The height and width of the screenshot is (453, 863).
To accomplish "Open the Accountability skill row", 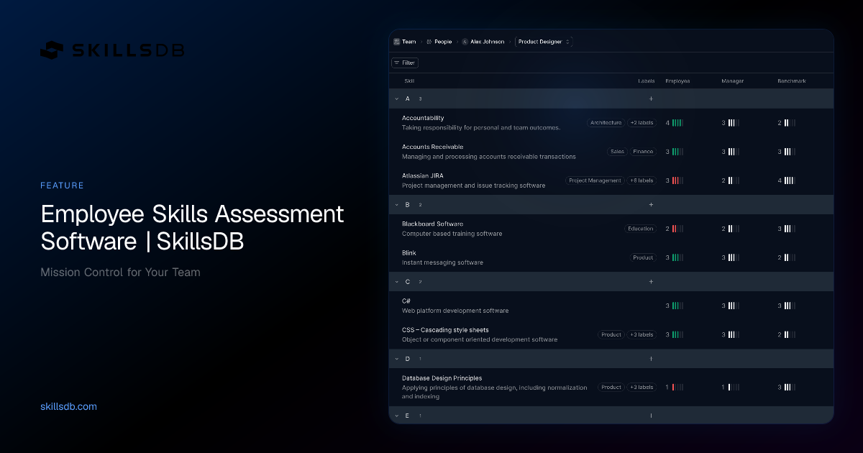I will [x=611, y=123].
